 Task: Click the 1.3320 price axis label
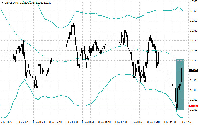(x=194, y=80)
